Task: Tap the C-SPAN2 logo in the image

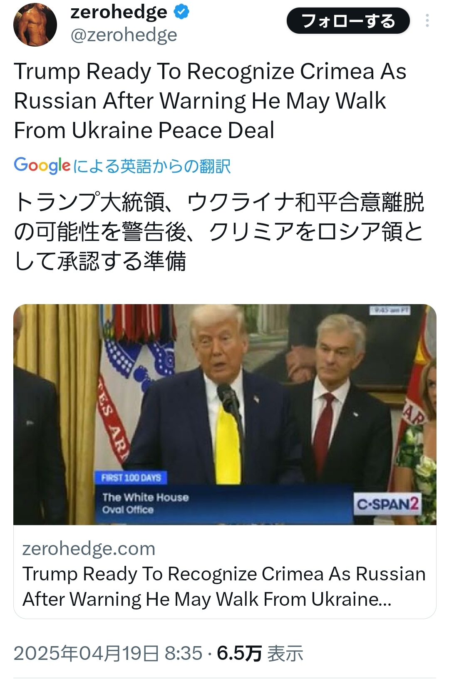Action: pos(387,504)
